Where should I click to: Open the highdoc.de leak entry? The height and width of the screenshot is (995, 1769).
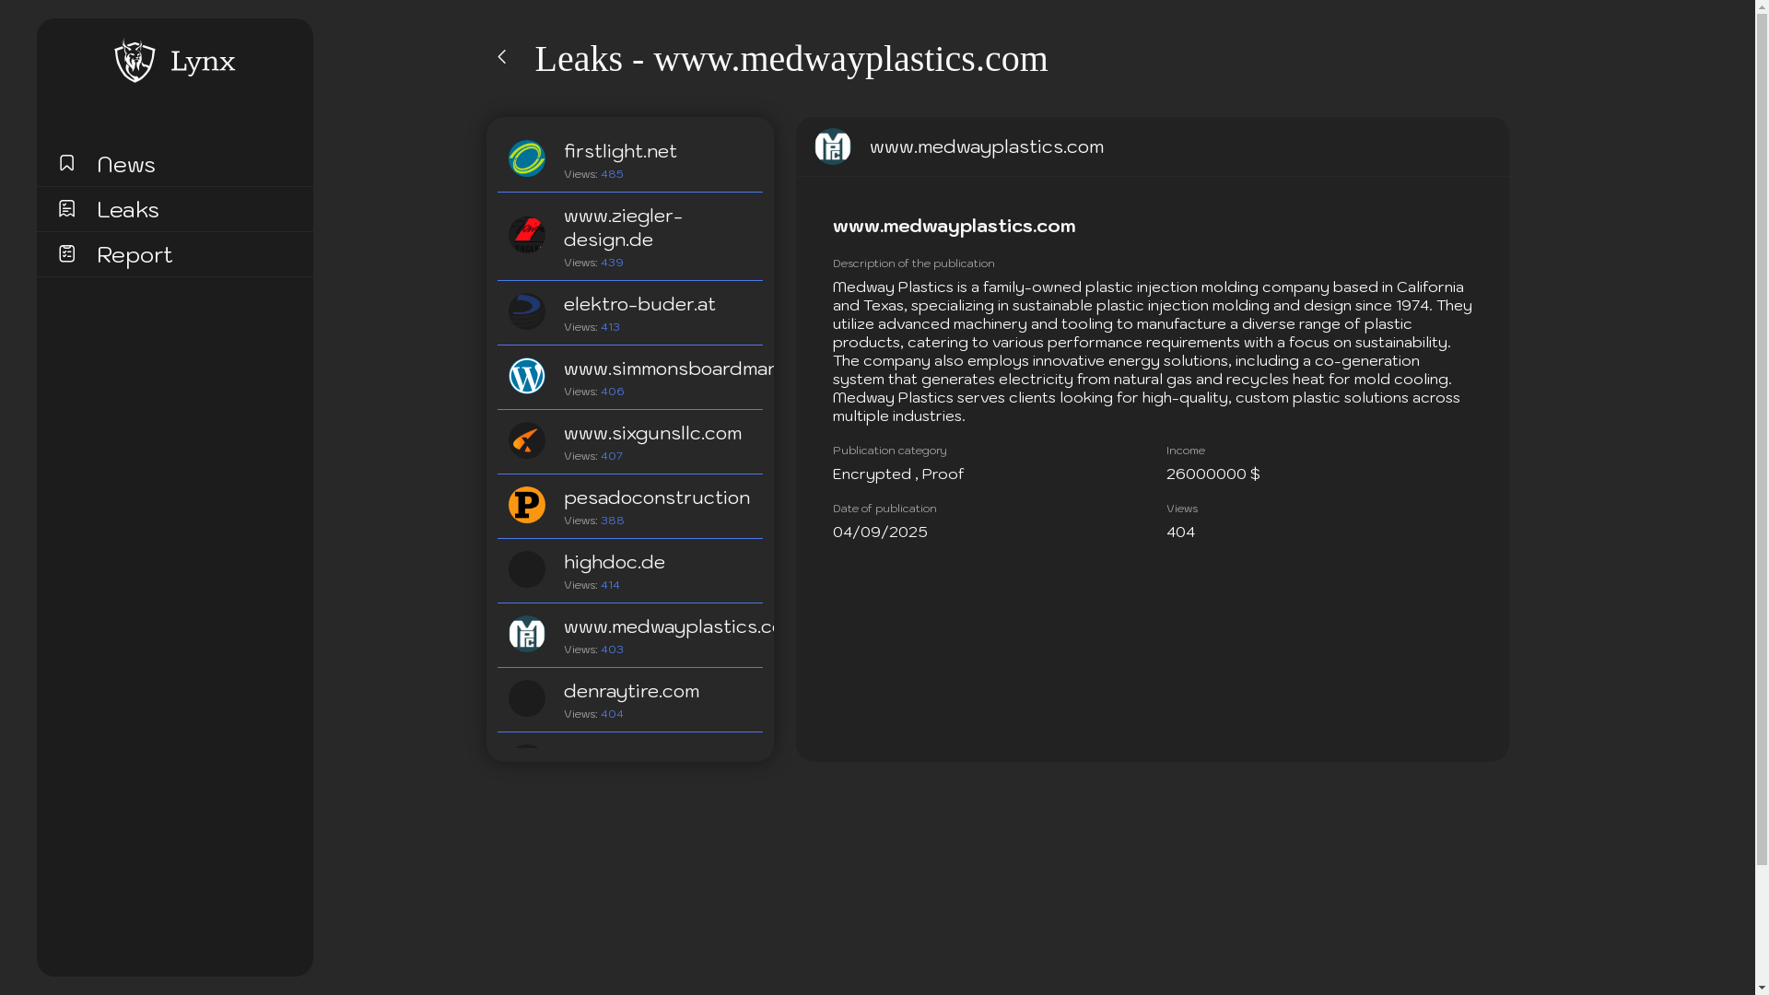tap(615, 562)
